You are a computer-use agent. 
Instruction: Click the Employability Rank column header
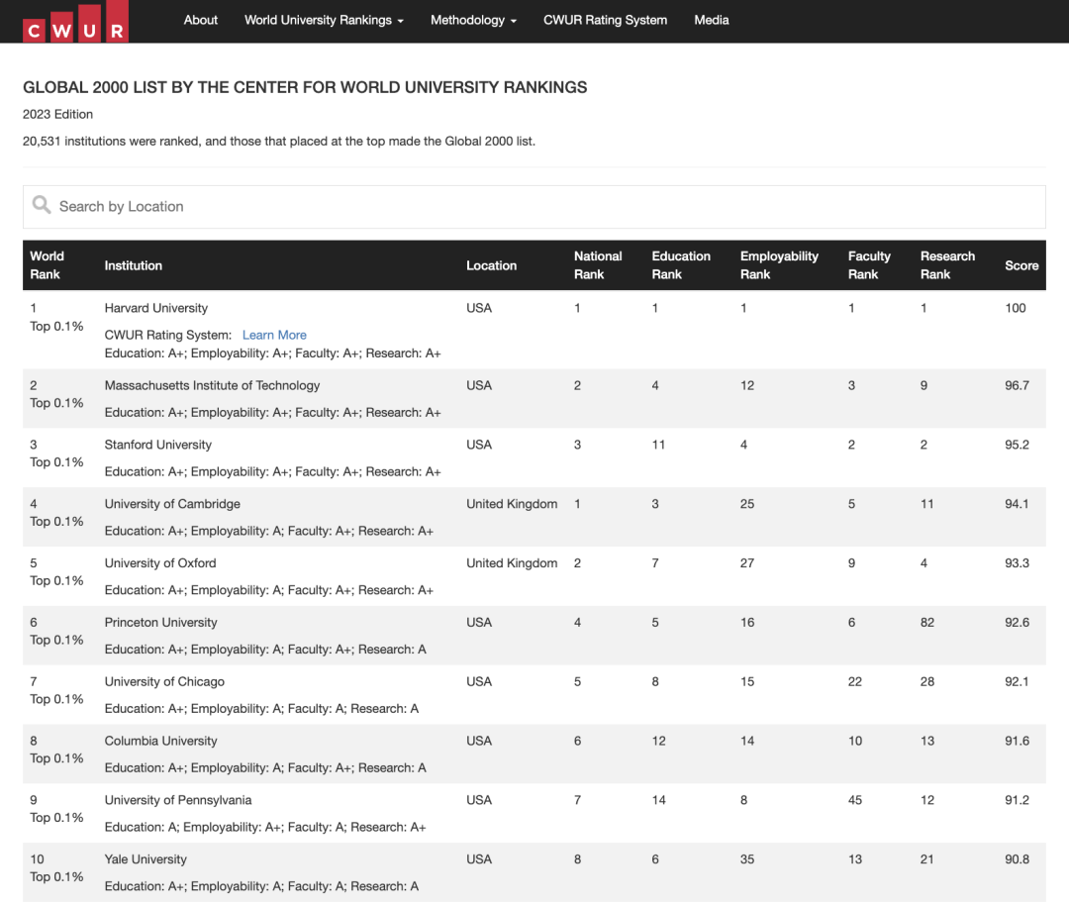coord(779,265)
